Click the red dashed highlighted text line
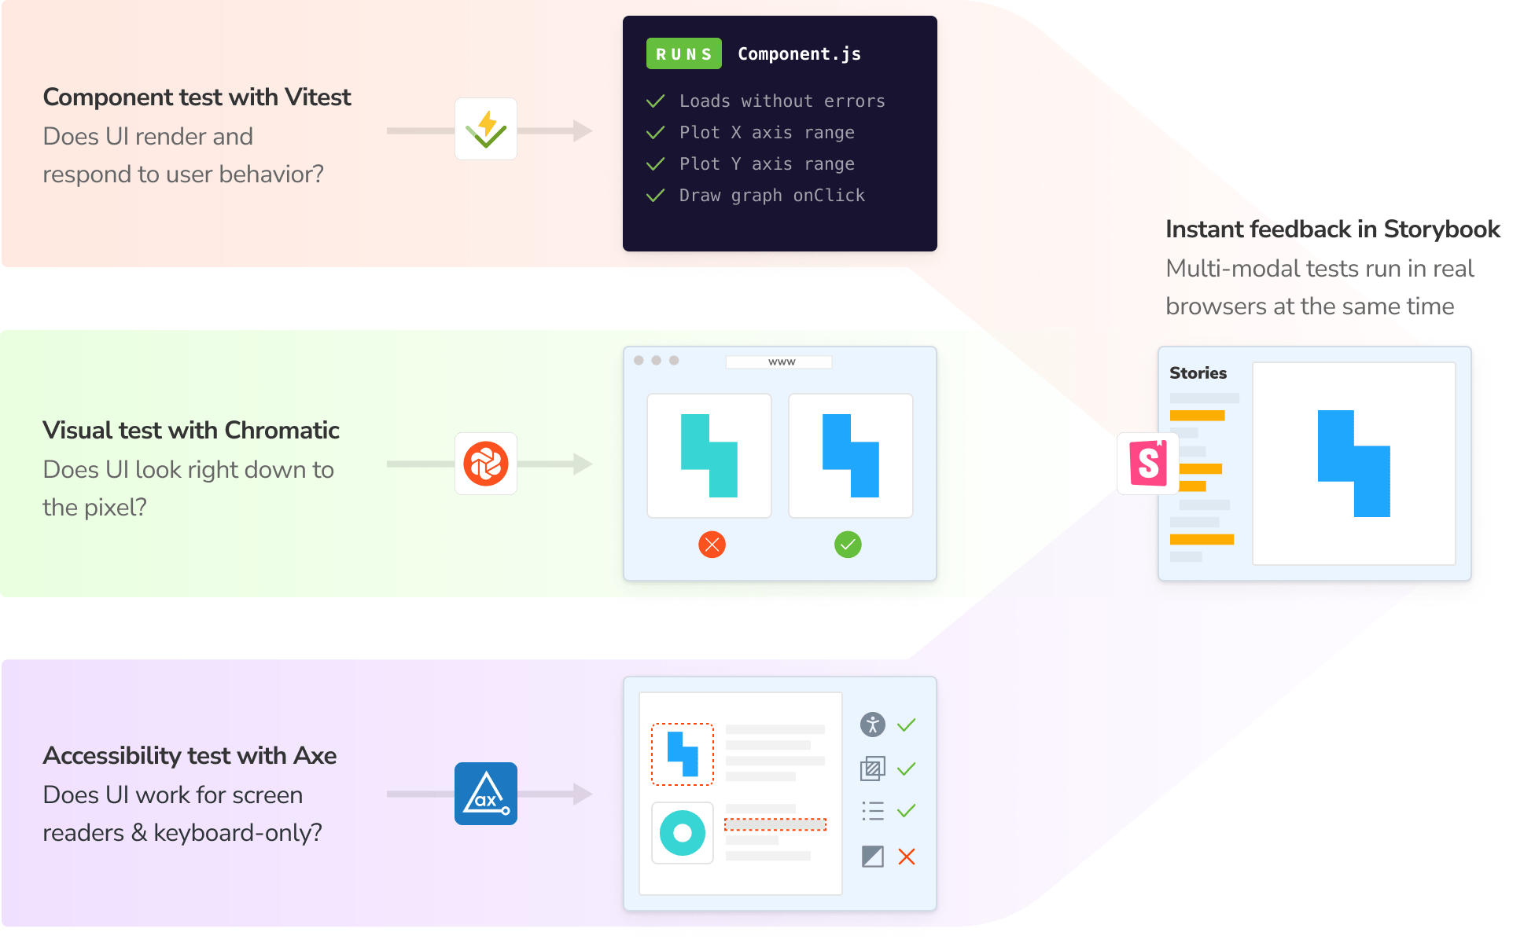Image resolution: width=1535 pixels, height=943 pixels. 775,824
